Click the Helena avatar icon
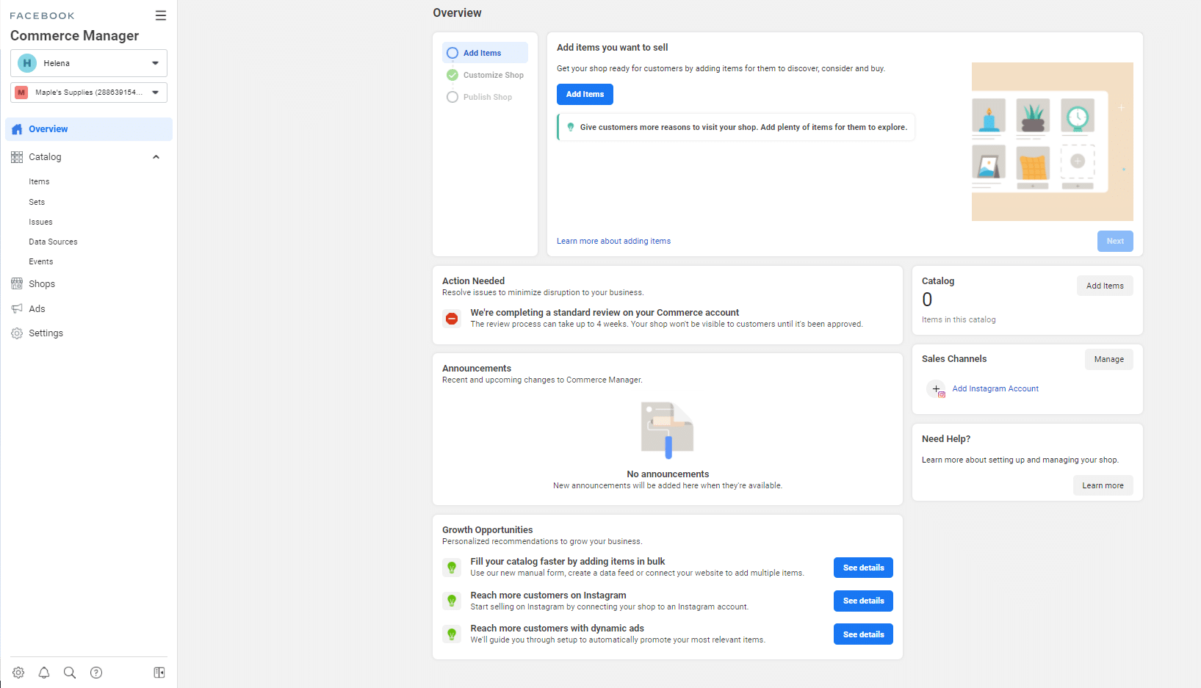 tap(27, 63)
